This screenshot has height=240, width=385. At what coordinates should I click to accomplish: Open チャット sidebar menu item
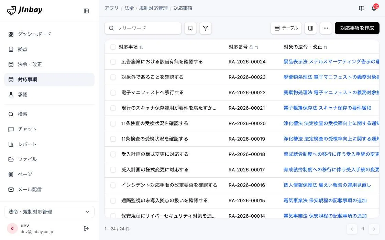point(49,129)
